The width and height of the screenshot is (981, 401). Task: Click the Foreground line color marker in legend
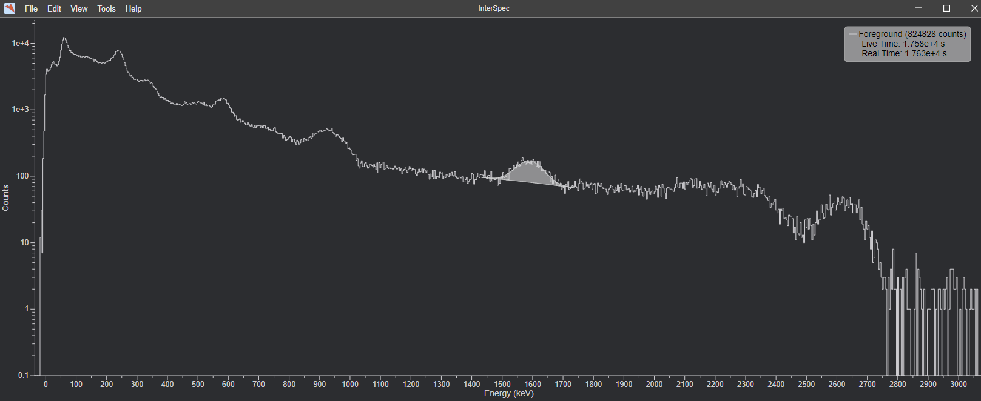click(852, 34)
